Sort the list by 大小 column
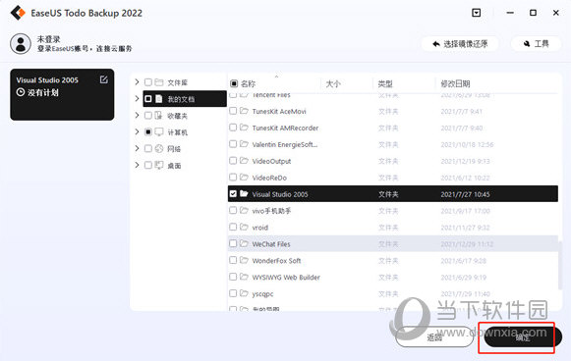 [333, 84]
